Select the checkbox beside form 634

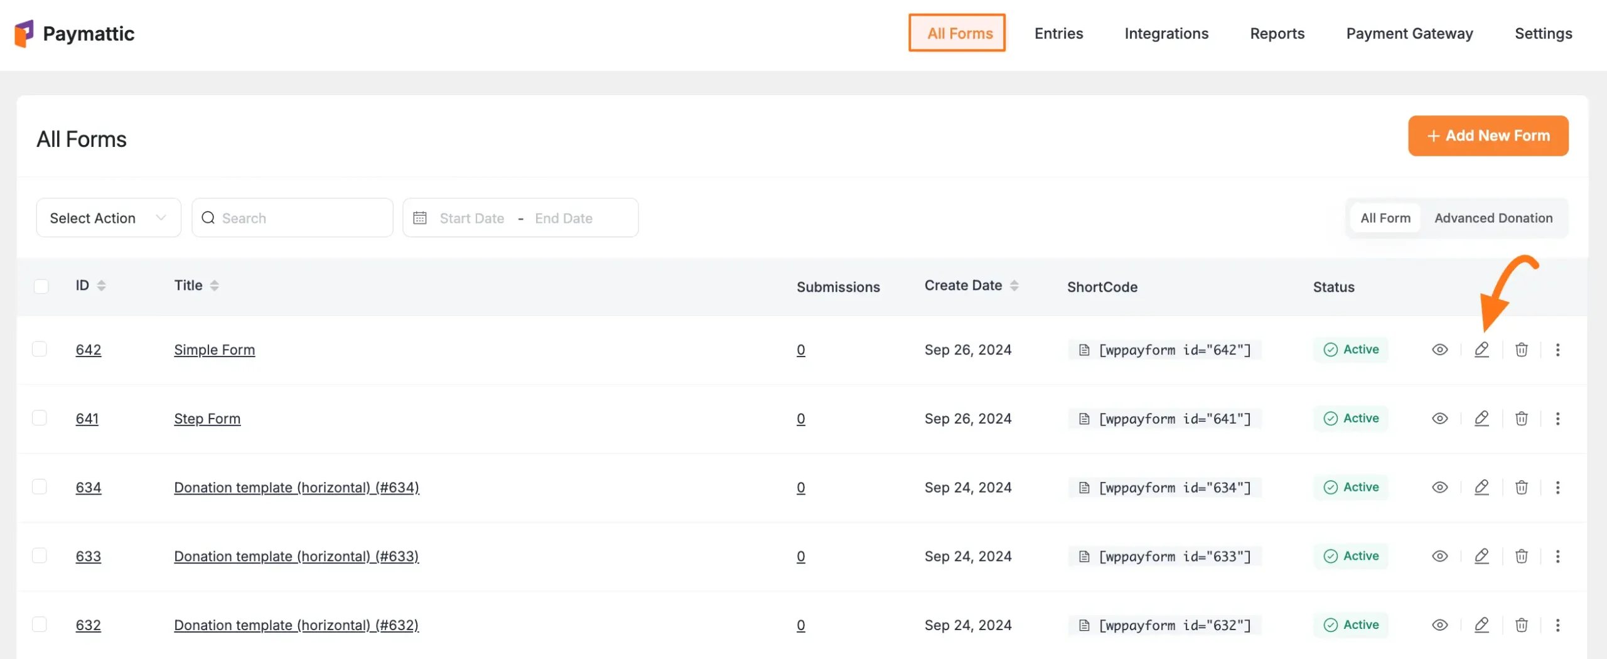click(x=40, y=487)
